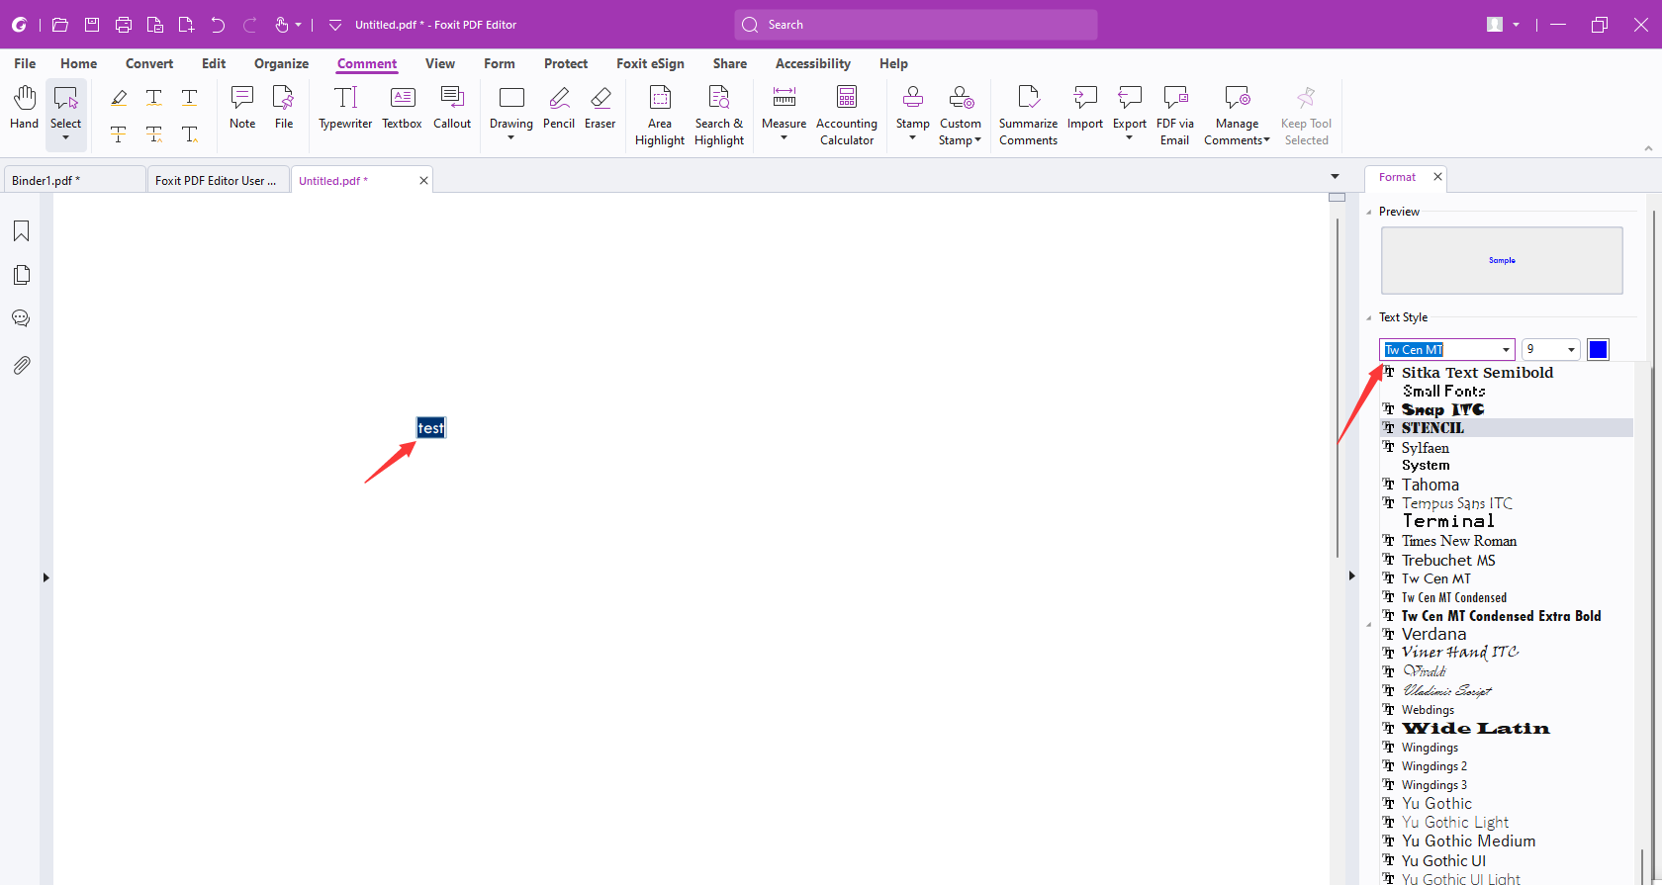The image size is (1662, 885).
Task: Select the Typewriter tool
Action: [x=345, y=108]
